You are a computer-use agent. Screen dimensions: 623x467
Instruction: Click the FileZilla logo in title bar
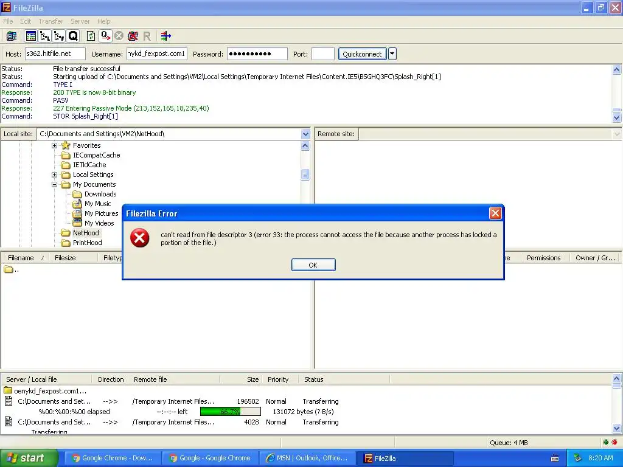point(6,7)
